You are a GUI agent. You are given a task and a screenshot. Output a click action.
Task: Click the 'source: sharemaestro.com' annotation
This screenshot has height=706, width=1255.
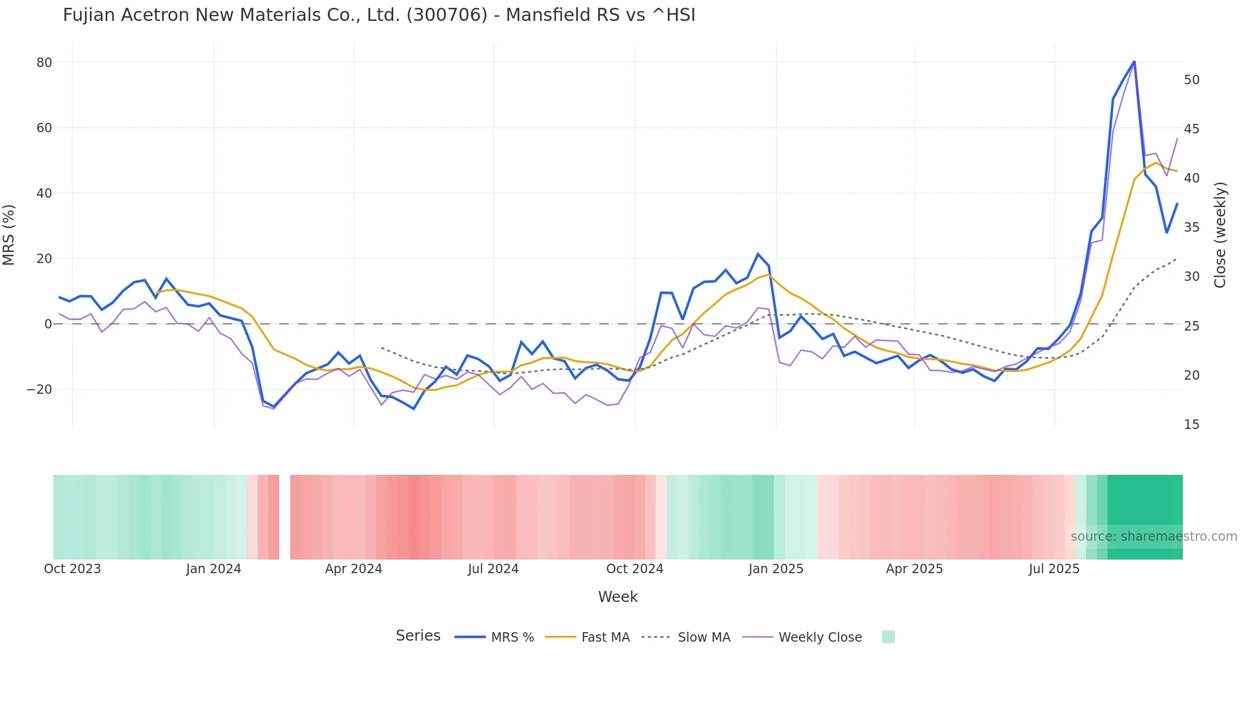point(1154,537)
